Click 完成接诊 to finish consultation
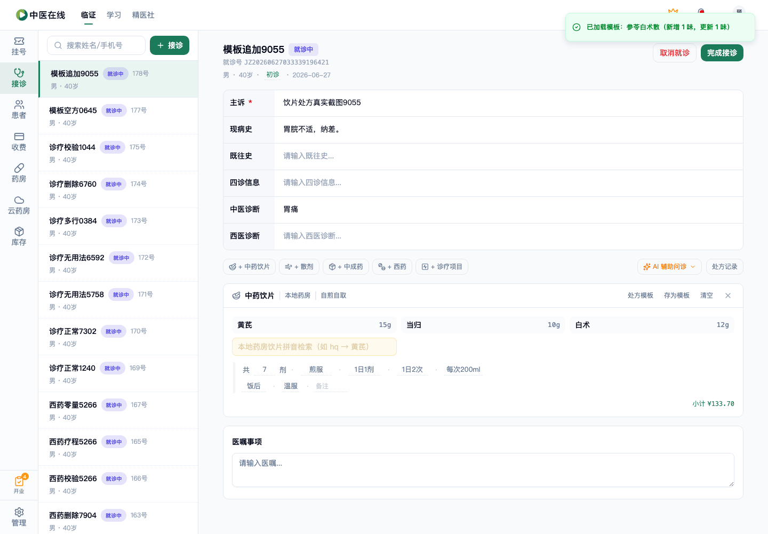Viewport: 768px width, 534px height. tap(722, 53)
